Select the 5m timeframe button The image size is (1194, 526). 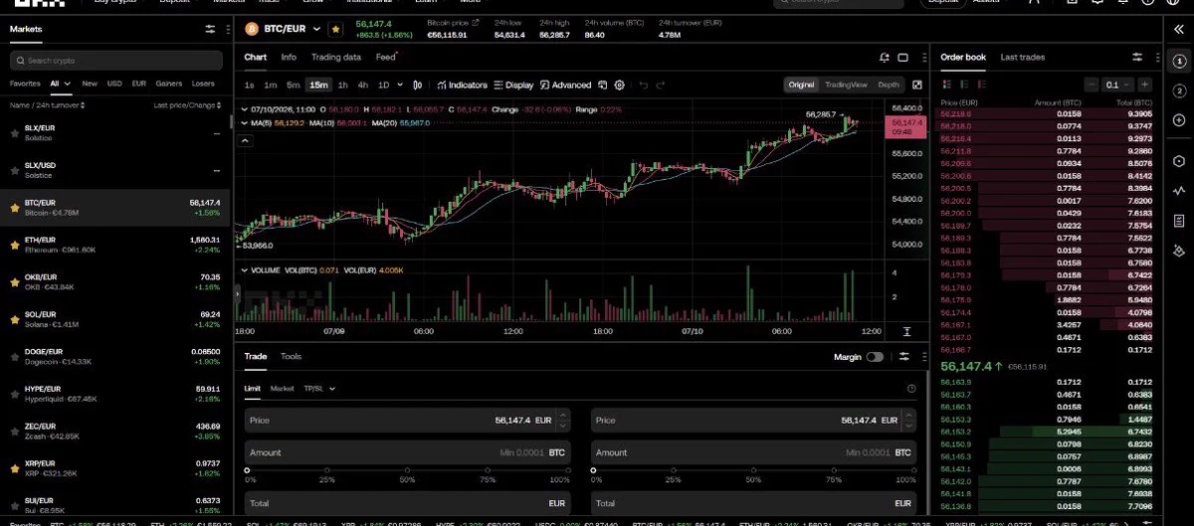293,86
